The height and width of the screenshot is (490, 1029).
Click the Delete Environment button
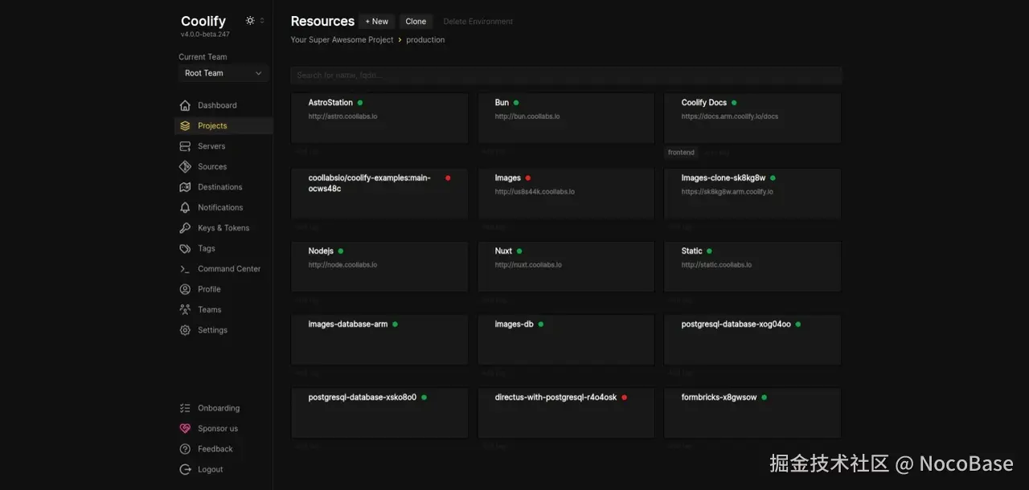tap(478, 22)
